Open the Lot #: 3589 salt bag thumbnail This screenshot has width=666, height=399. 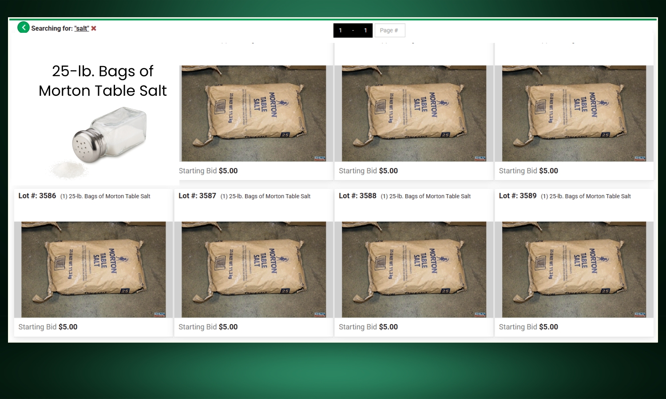(574, 270)
